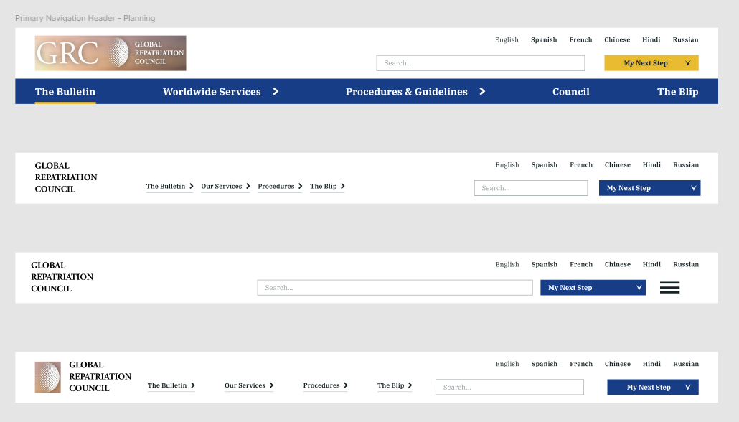Select Chinese in the second header
The image size is (739, 422).
point(618,164)
